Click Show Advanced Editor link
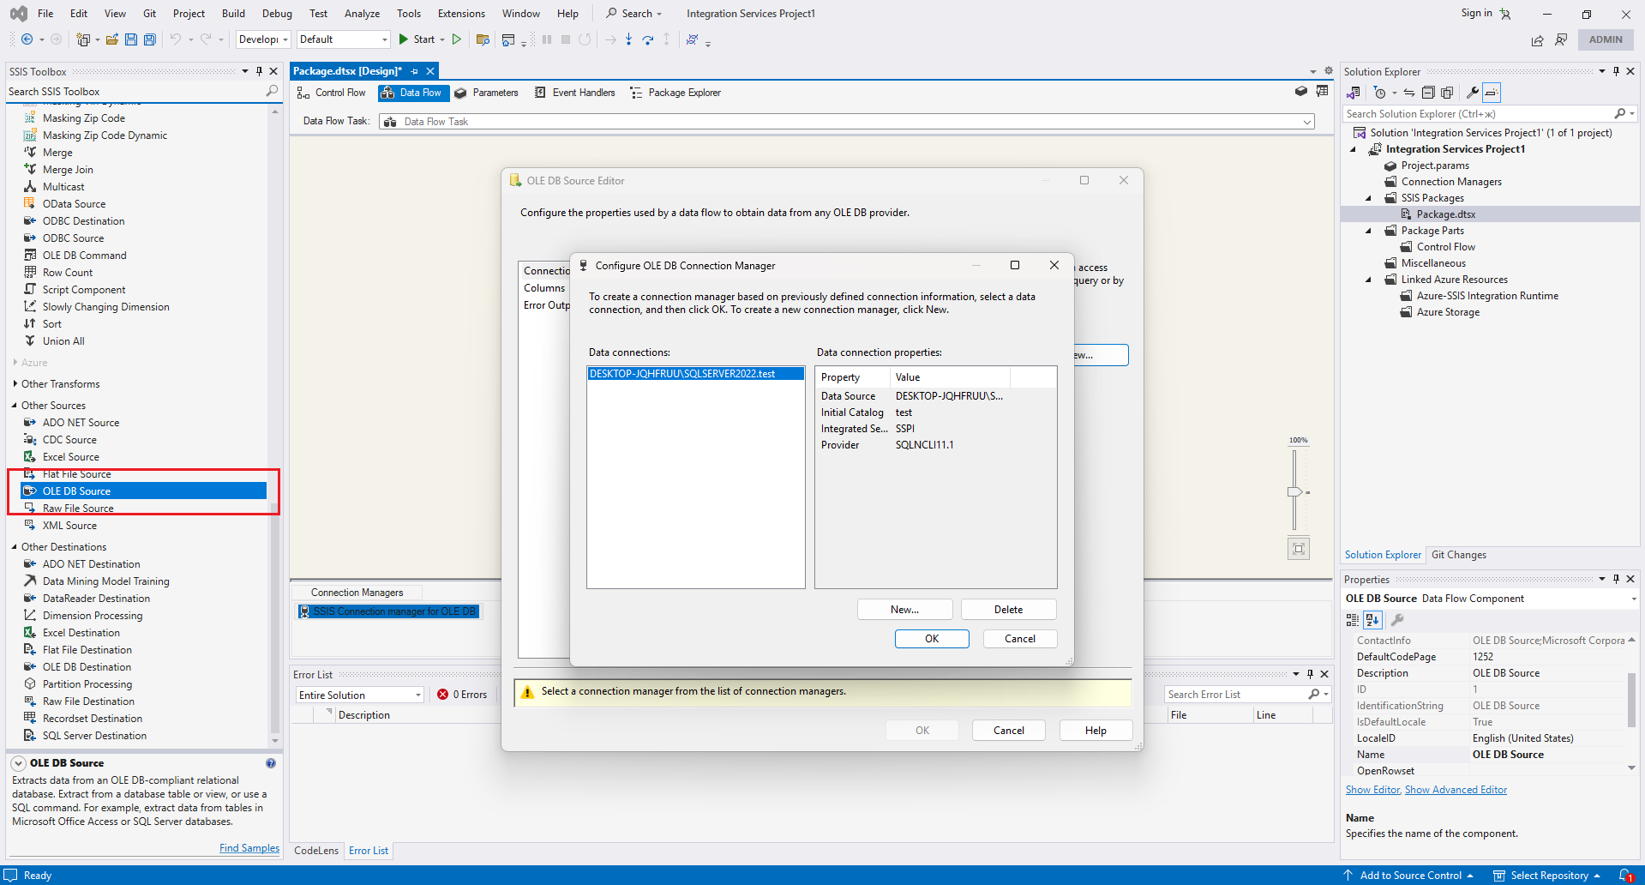This screenshot has height=885, width=1645. 1456,790
